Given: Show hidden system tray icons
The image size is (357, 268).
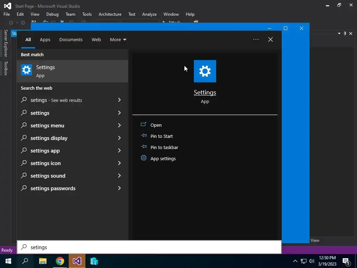Looking at the screenshot, I should pos(295,261).
